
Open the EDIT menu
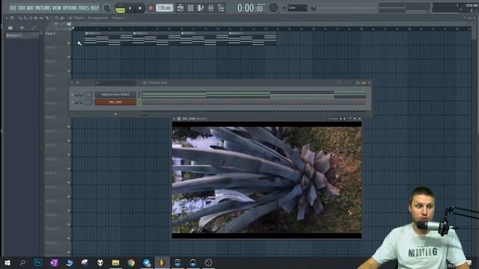[x=22, y=8]
